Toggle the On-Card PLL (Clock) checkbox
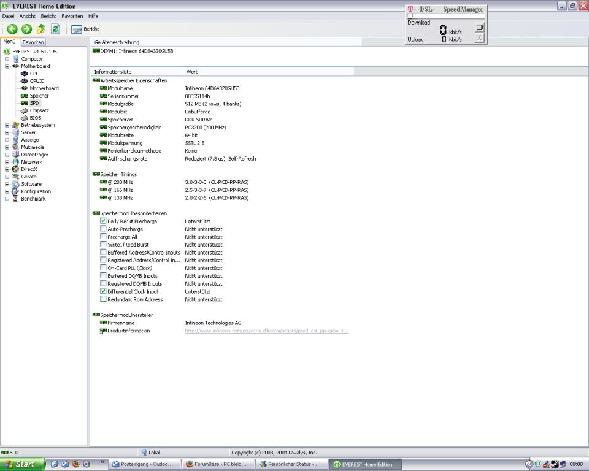Viewport: 589px width, 471px height. click(103, 268)
